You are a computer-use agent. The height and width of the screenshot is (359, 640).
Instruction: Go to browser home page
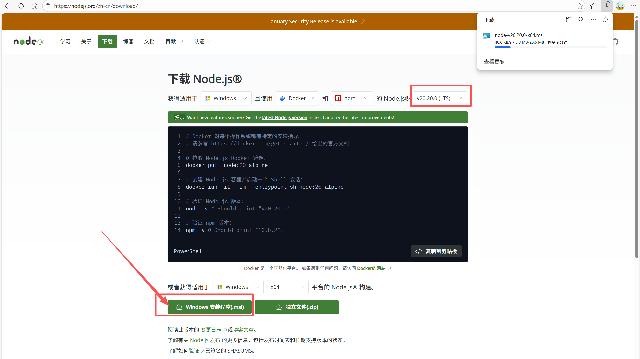pyautogui.click(x=35, y=6)
